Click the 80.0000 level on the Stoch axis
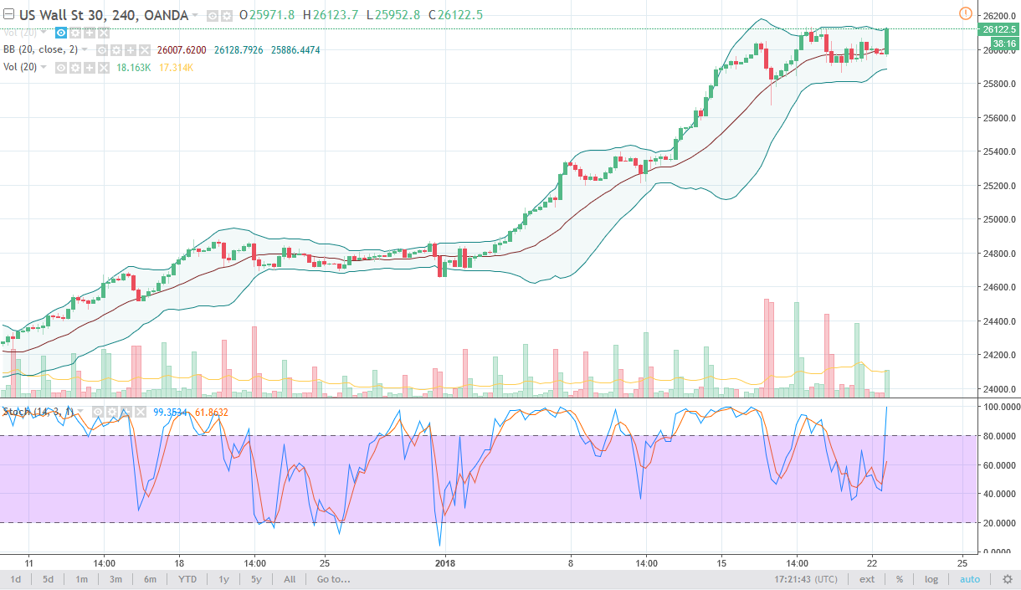 (x=1001, y=435)
